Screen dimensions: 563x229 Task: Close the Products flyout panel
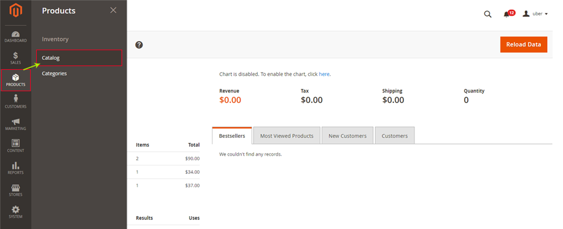[113, 10]
